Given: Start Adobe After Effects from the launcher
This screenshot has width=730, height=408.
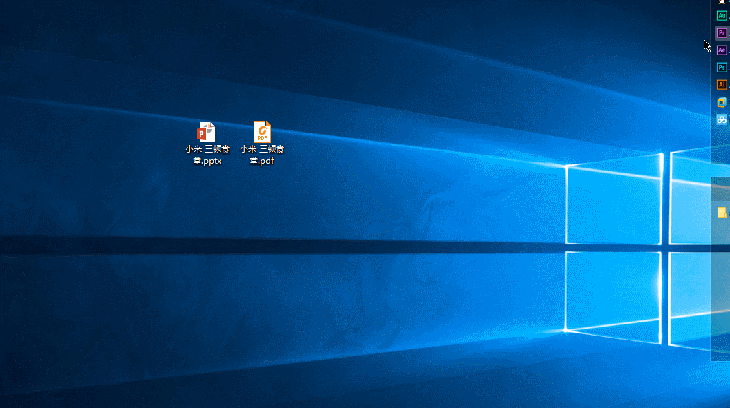Looking at the screenshot, I should [722, 50].
